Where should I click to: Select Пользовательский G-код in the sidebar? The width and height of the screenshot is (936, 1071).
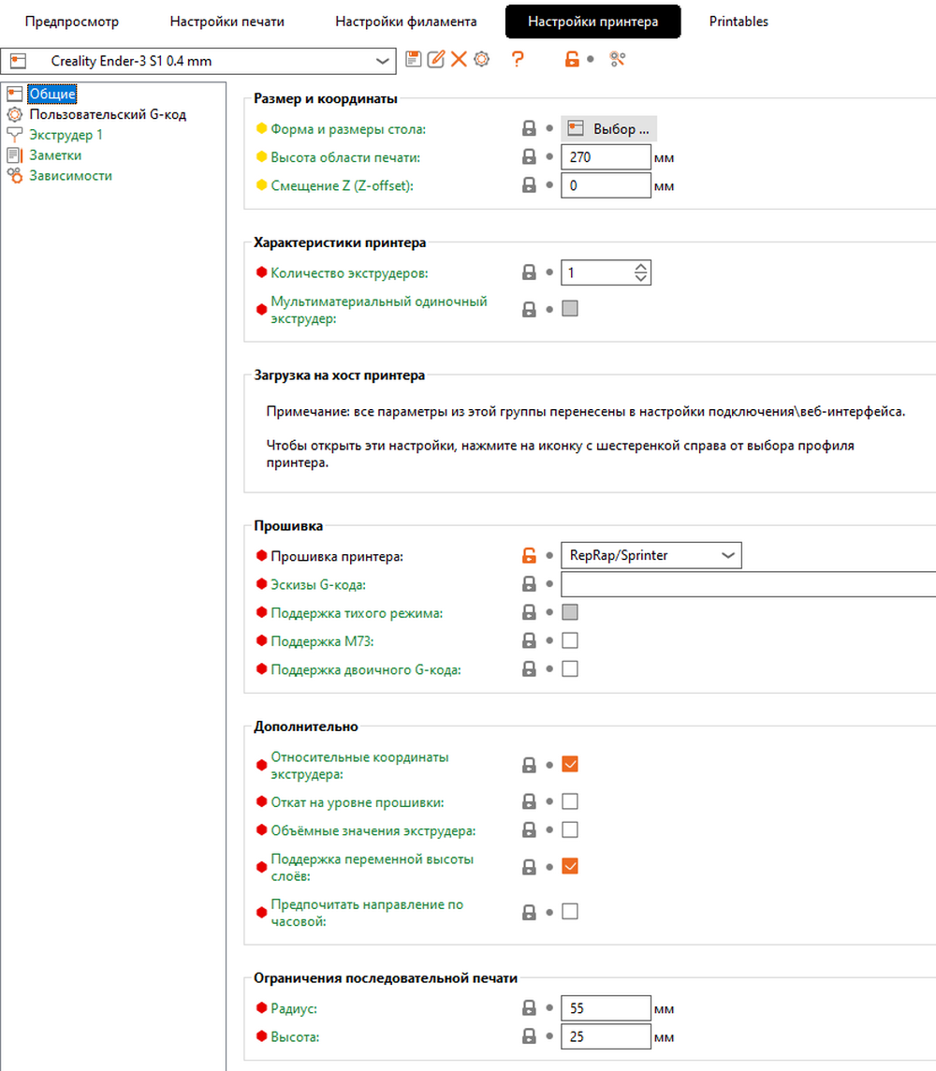108,114
